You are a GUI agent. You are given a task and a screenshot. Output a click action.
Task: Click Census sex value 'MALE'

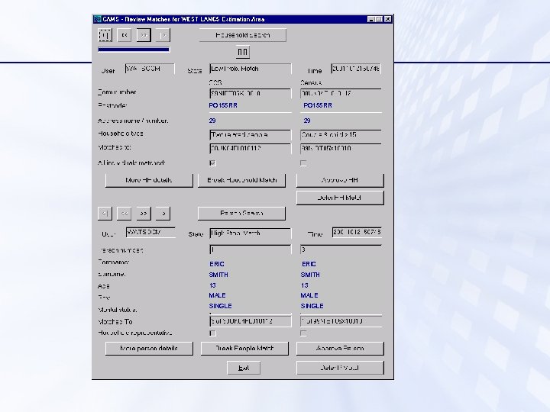[309, 295]
